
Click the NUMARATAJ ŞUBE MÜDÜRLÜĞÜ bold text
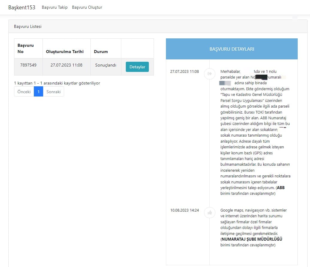coord(252,239)
